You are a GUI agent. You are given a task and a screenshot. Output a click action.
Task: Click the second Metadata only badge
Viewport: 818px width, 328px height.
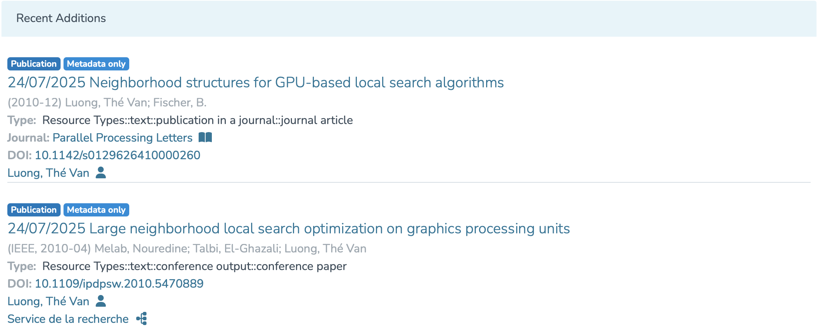(x=96, y=210)
